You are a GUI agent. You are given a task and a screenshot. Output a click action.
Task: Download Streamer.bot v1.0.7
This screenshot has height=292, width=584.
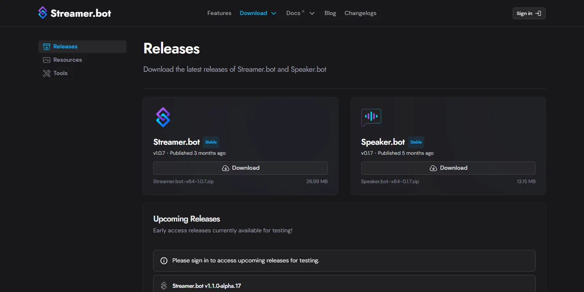tap(240, 168)
